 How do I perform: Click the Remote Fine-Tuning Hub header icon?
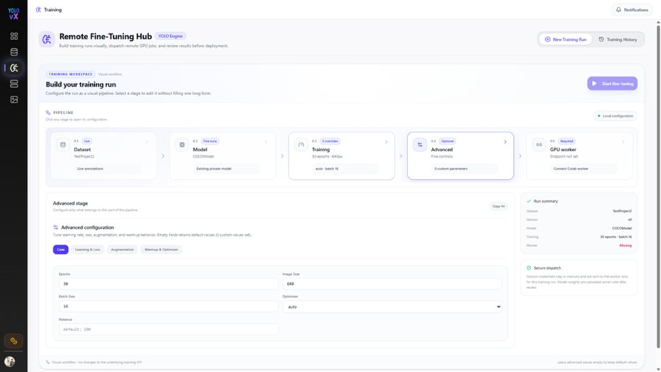pyautogui.click(x=47, y=39)
